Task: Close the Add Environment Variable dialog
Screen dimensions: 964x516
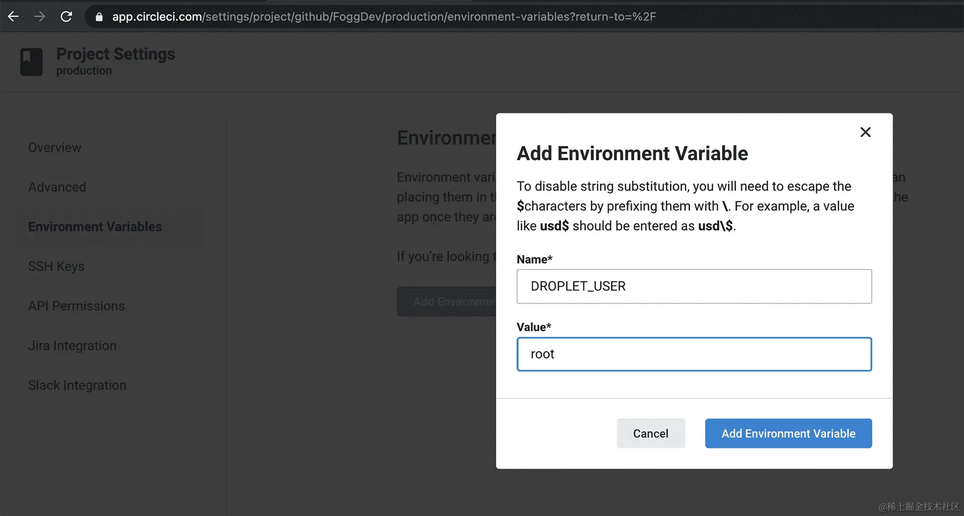Action: point(865,132)
